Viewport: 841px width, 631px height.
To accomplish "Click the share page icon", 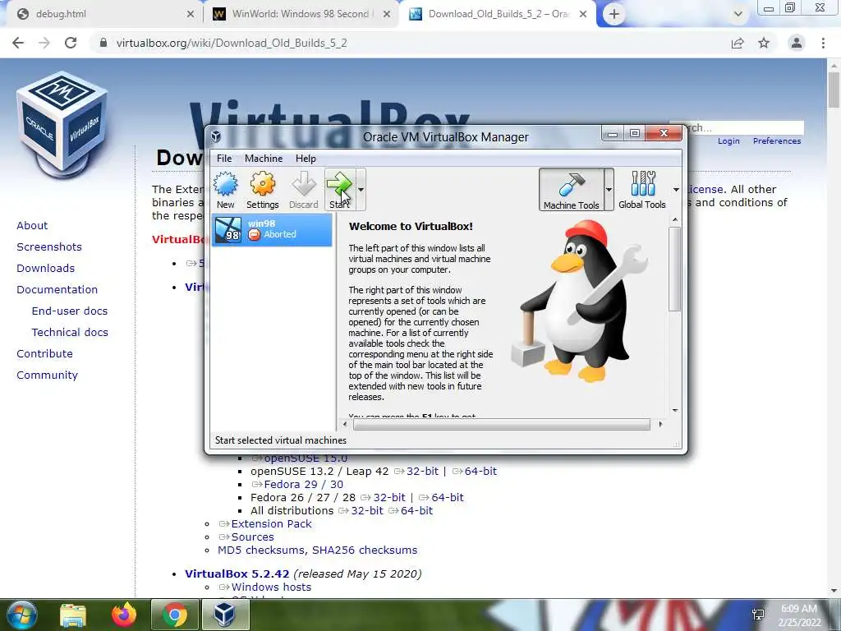I will 738,43.
